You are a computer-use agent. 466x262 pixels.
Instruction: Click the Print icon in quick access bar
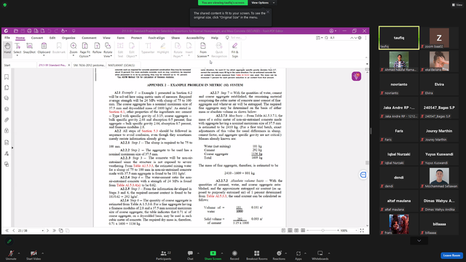click(x=29, y=31)
